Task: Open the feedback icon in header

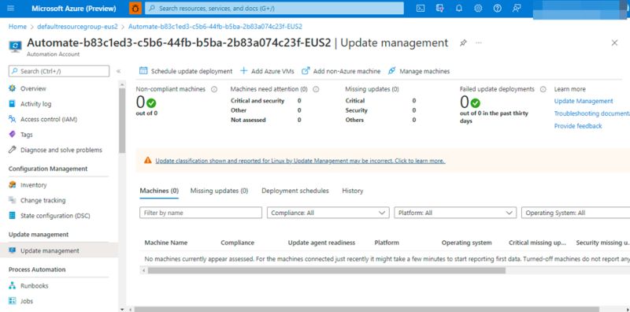Action: pyautogui.click(x=517, y=9)
